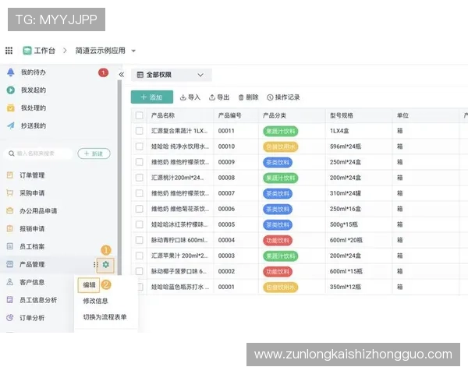Click product name 脉动青柠口味 600ml...
The width and height of the screenshot is (468, 374).
click(179, 240)
